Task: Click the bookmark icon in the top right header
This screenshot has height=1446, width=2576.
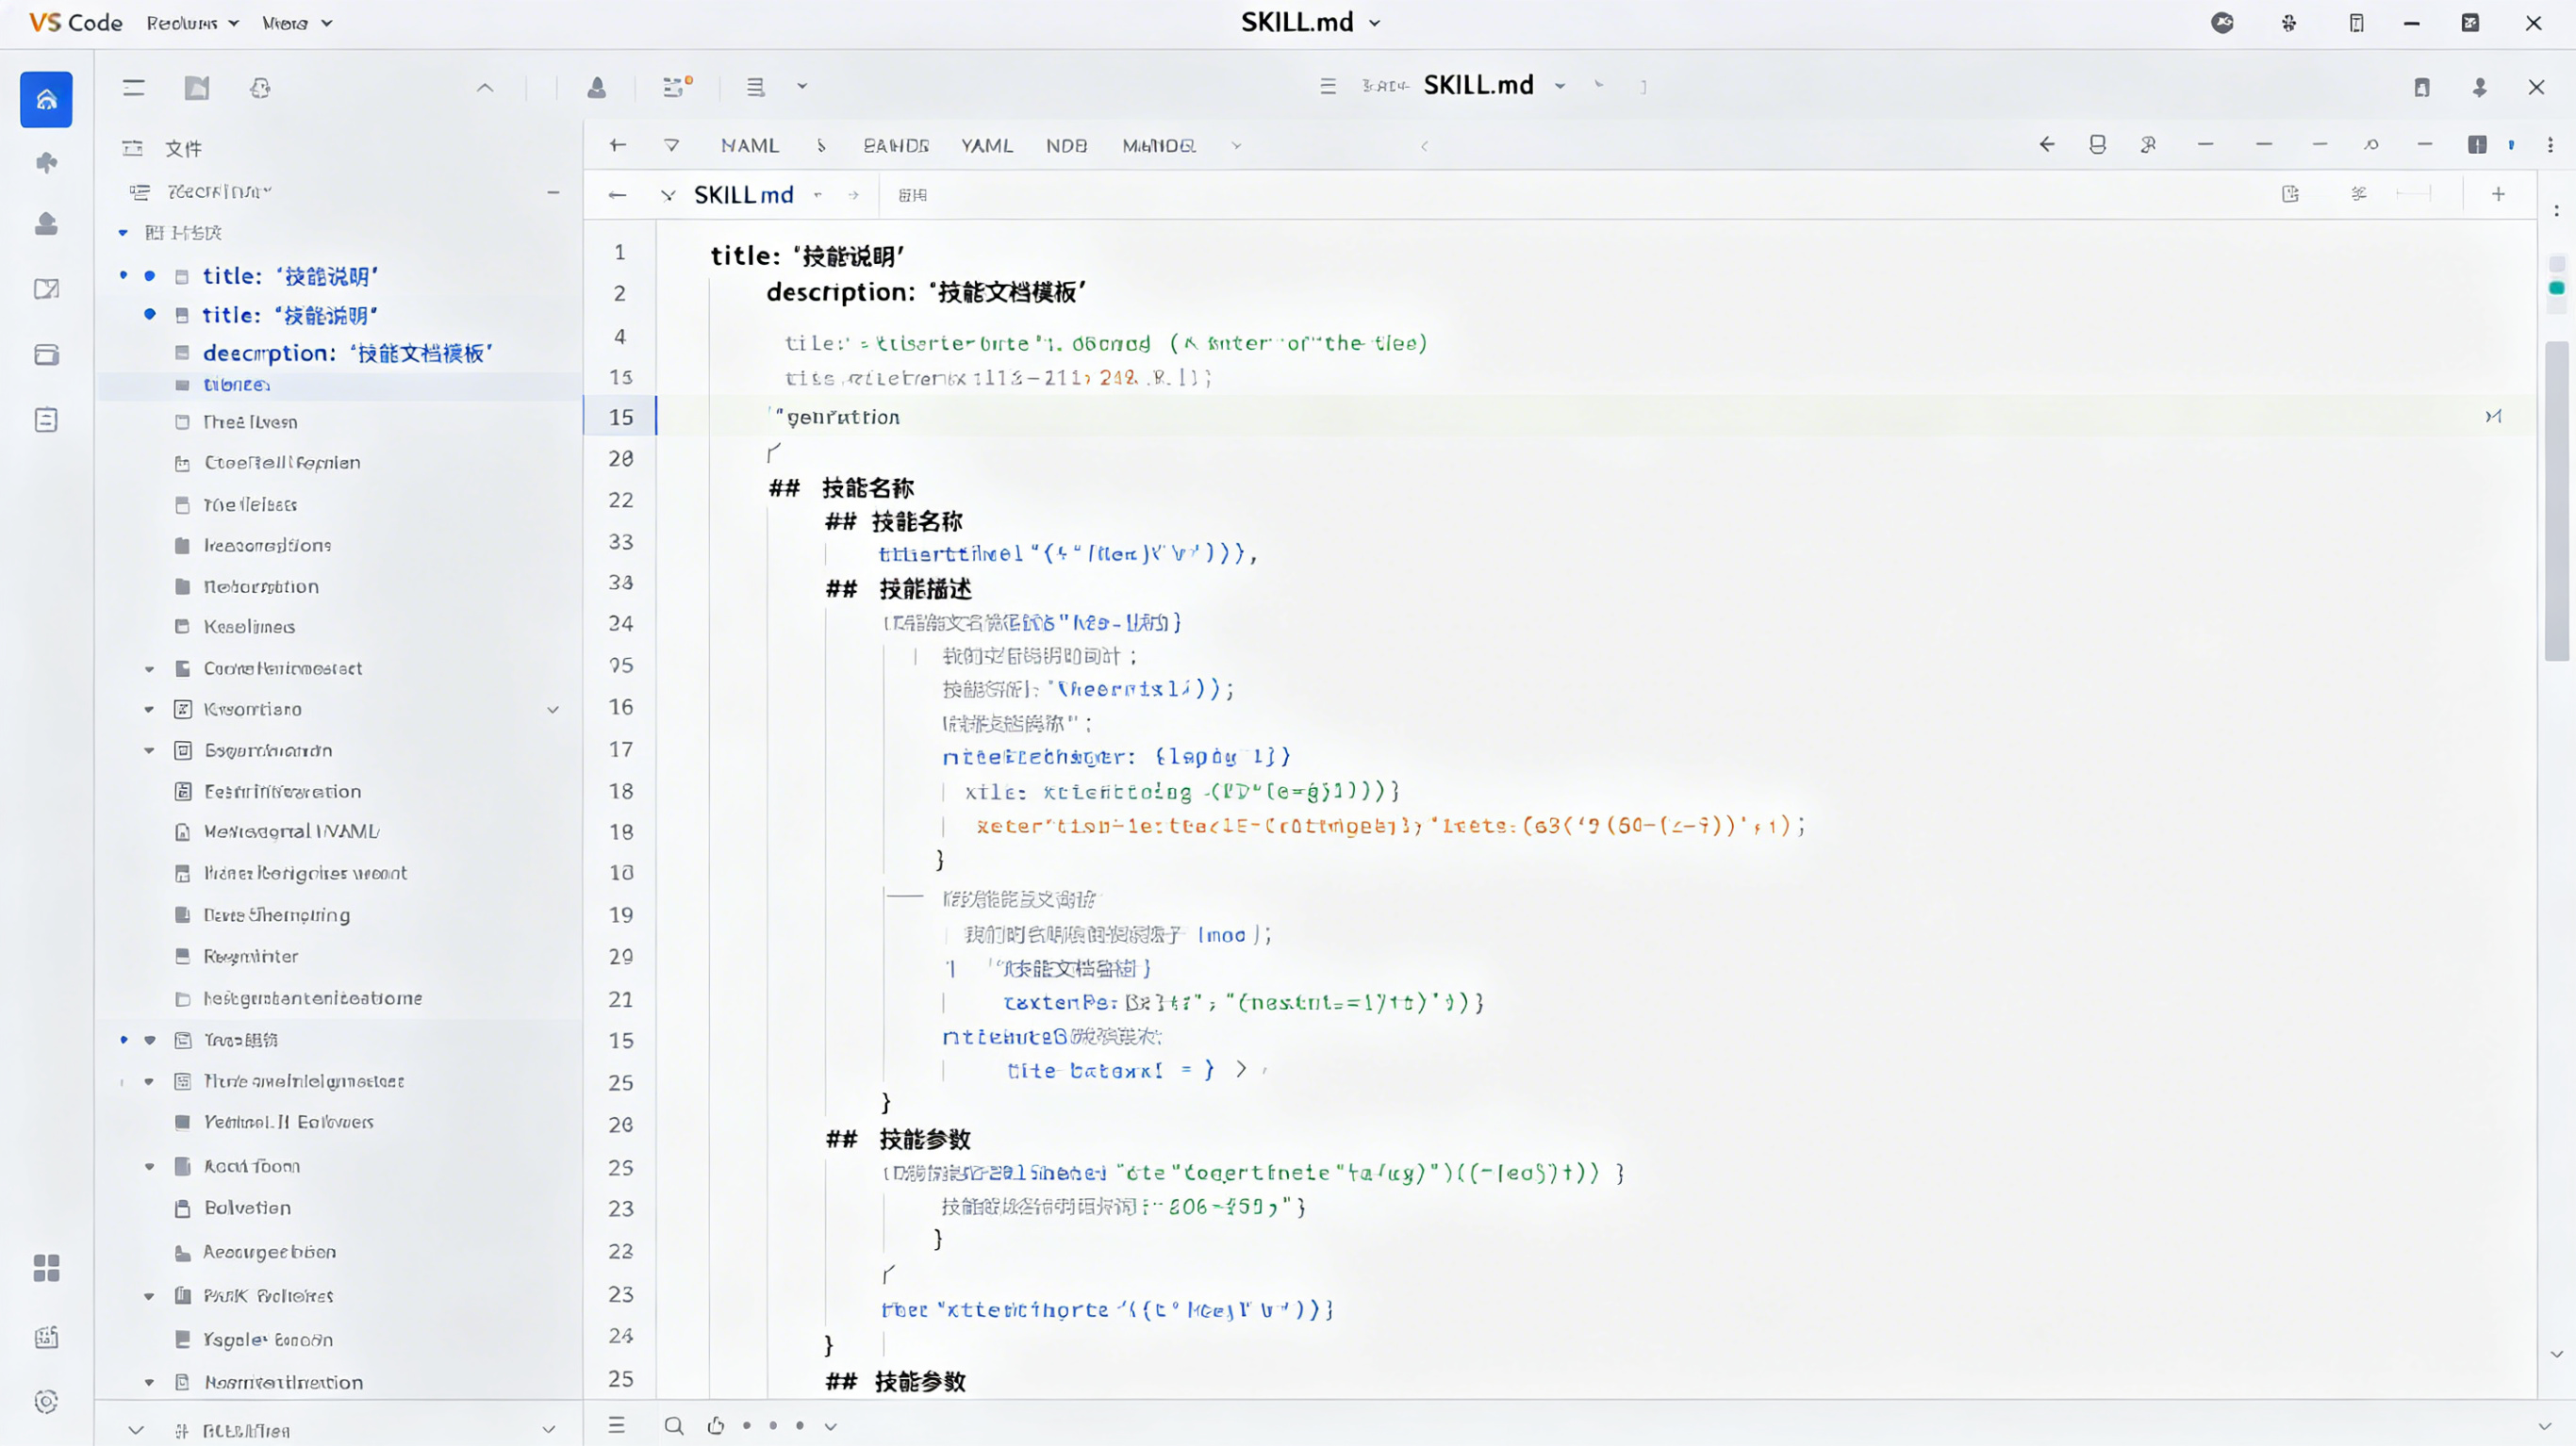Action: pyautogui.click(x=2422, y=88)
